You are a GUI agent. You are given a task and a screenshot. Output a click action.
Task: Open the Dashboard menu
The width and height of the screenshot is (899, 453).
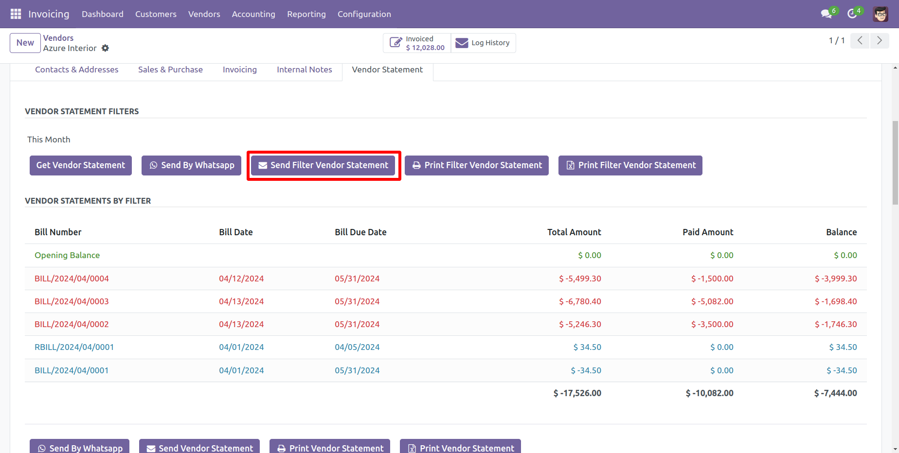point(103,14)
